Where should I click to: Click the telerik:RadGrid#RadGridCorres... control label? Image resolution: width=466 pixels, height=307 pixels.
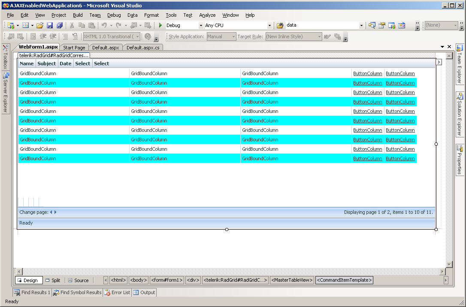click(x=54, y=55)
